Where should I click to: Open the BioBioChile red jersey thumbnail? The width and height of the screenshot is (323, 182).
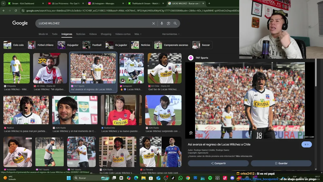(x=121, y=110)
